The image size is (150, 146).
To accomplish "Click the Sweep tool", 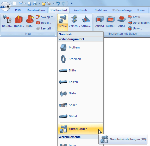I will (43, 17).
